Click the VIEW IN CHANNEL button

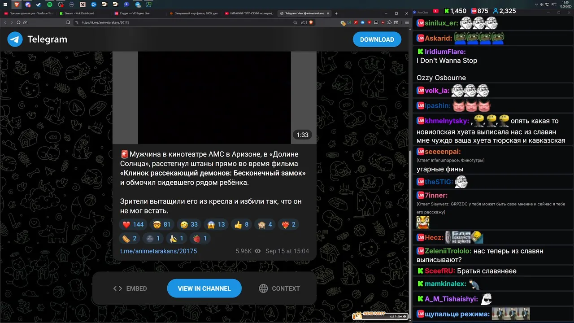coord(204,288)
